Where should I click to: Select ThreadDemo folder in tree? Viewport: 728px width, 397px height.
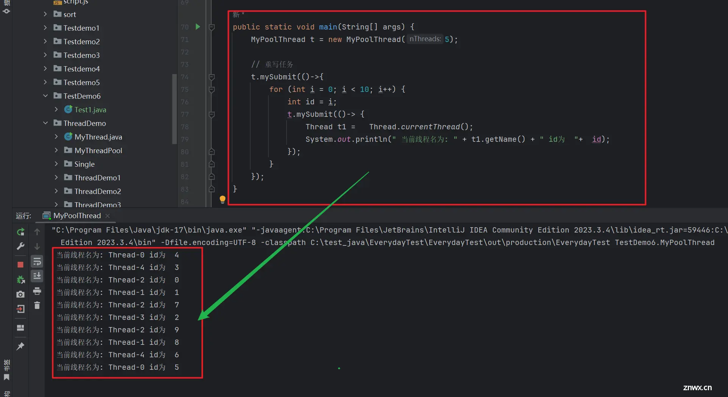[84, 123]
